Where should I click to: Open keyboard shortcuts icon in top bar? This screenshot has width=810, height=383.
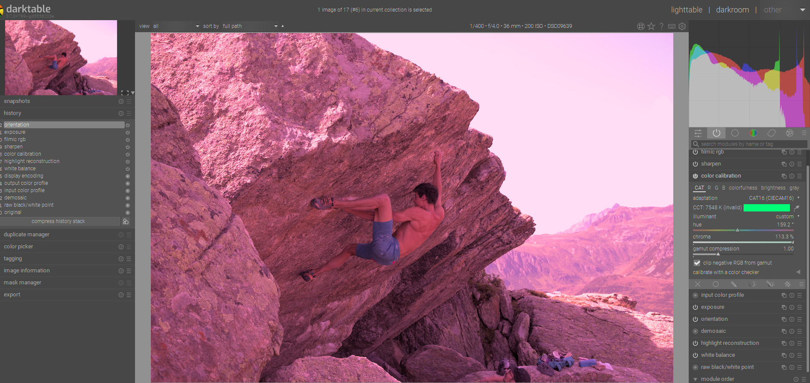pos(672,26)
